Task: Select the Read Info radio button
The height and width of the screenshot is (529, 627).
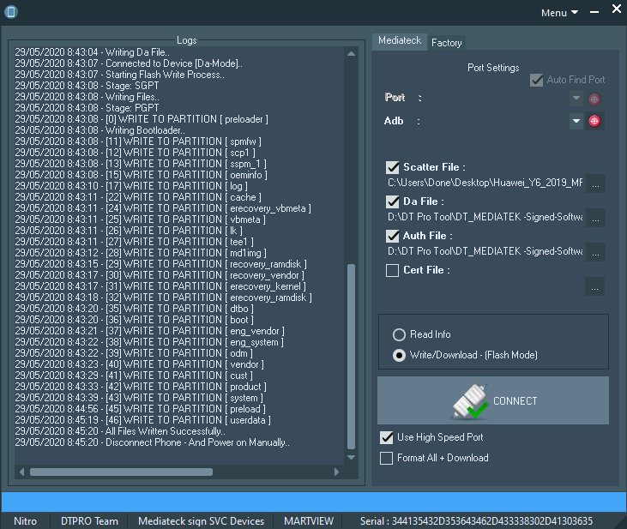Action: click(x=399, y=334)
